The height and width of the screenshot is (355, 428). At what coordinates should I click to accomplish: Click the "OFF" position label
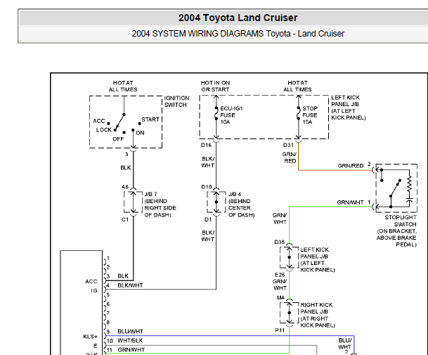[x=118, y=139]
